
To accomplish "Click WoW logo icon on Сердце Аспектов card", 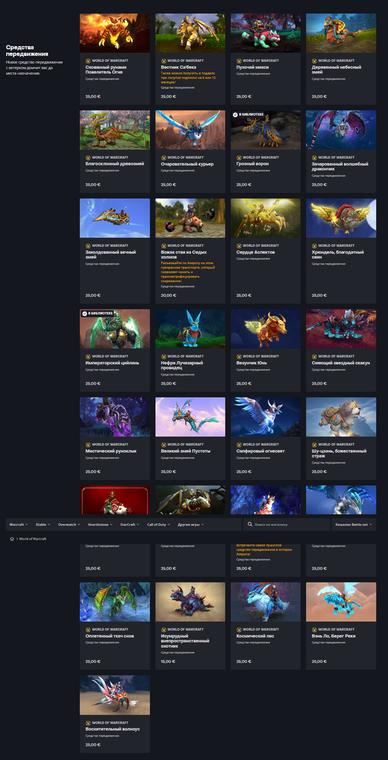I will (239, 246).
